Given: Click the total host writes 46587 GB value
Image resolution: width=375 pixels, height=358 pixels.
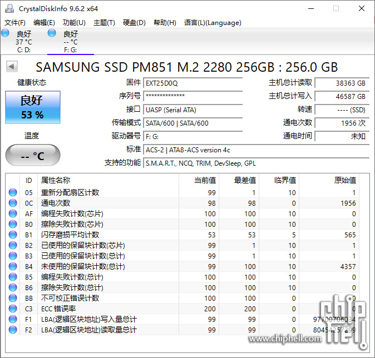Looking at the screenshot, I should [x=342, y=96].
